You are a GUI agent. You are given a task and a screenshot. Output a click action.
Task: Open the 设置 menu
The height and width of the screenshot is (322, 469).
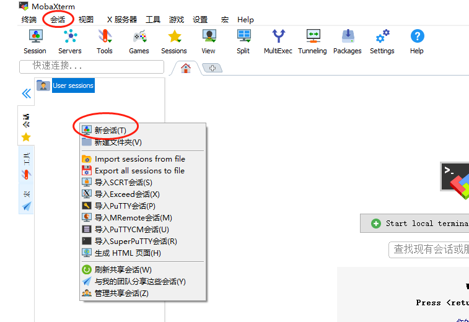pyautogui.click(x=200, y=20)
